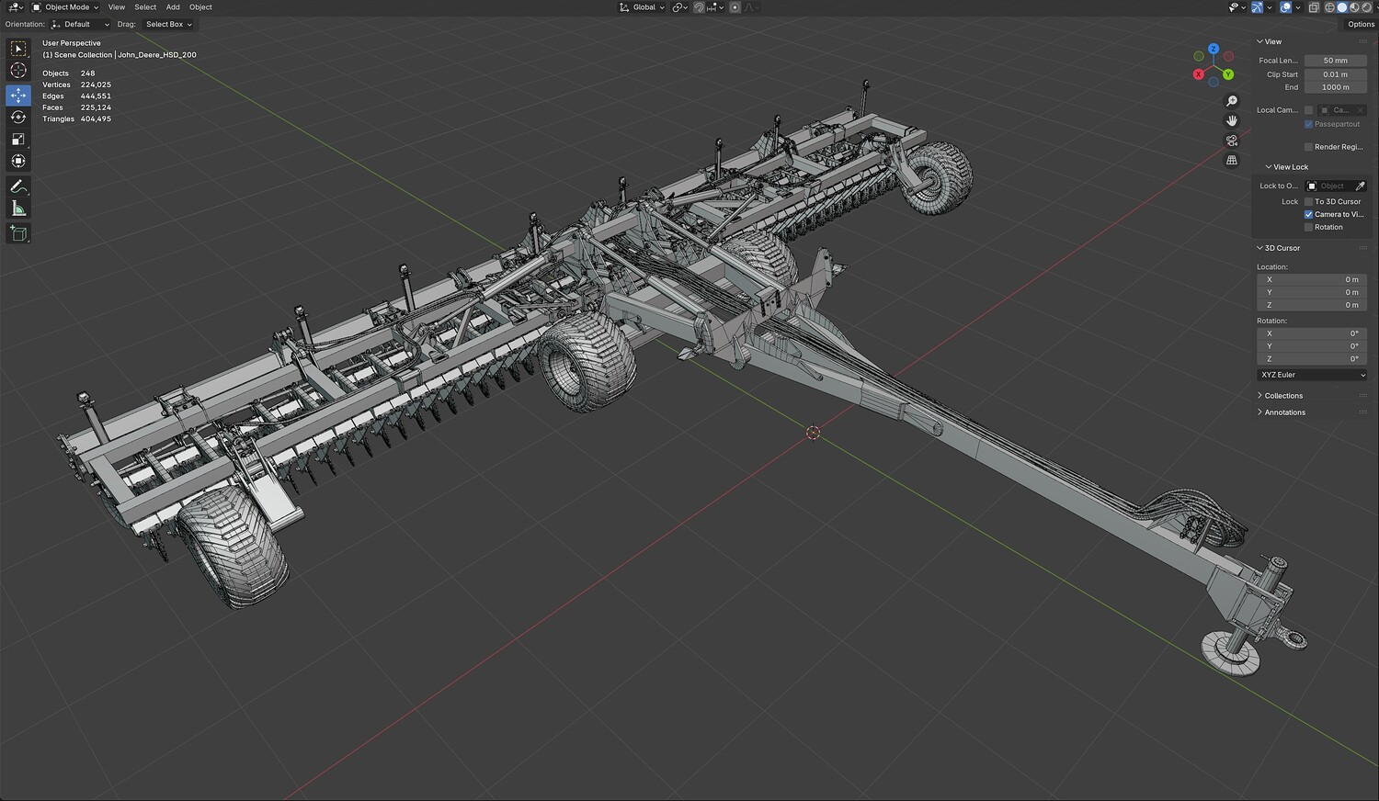The image size is (1379, 801).
Task: Collapse the 3D Cursor panel
Action: (x=1279, y=248)
